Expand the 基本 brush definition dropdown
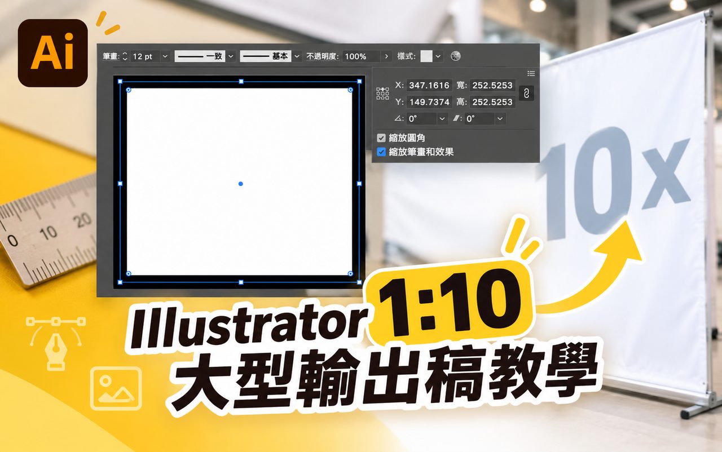The height and width of the screenshot is (452, 722). pos(297,56)
